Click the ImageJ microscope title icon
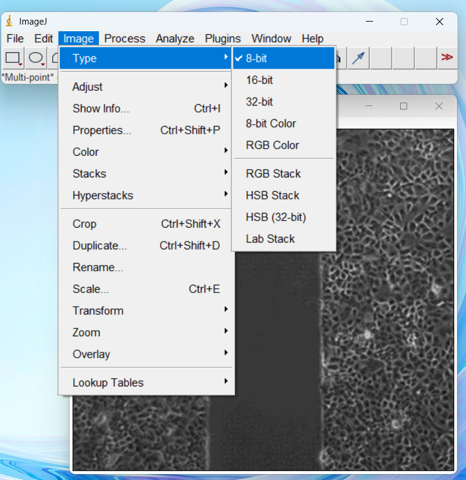 coord(10,22)
